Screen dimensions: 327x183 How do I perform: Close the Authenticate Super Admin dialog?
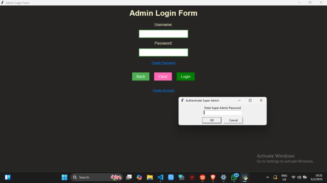click(261, 100)
